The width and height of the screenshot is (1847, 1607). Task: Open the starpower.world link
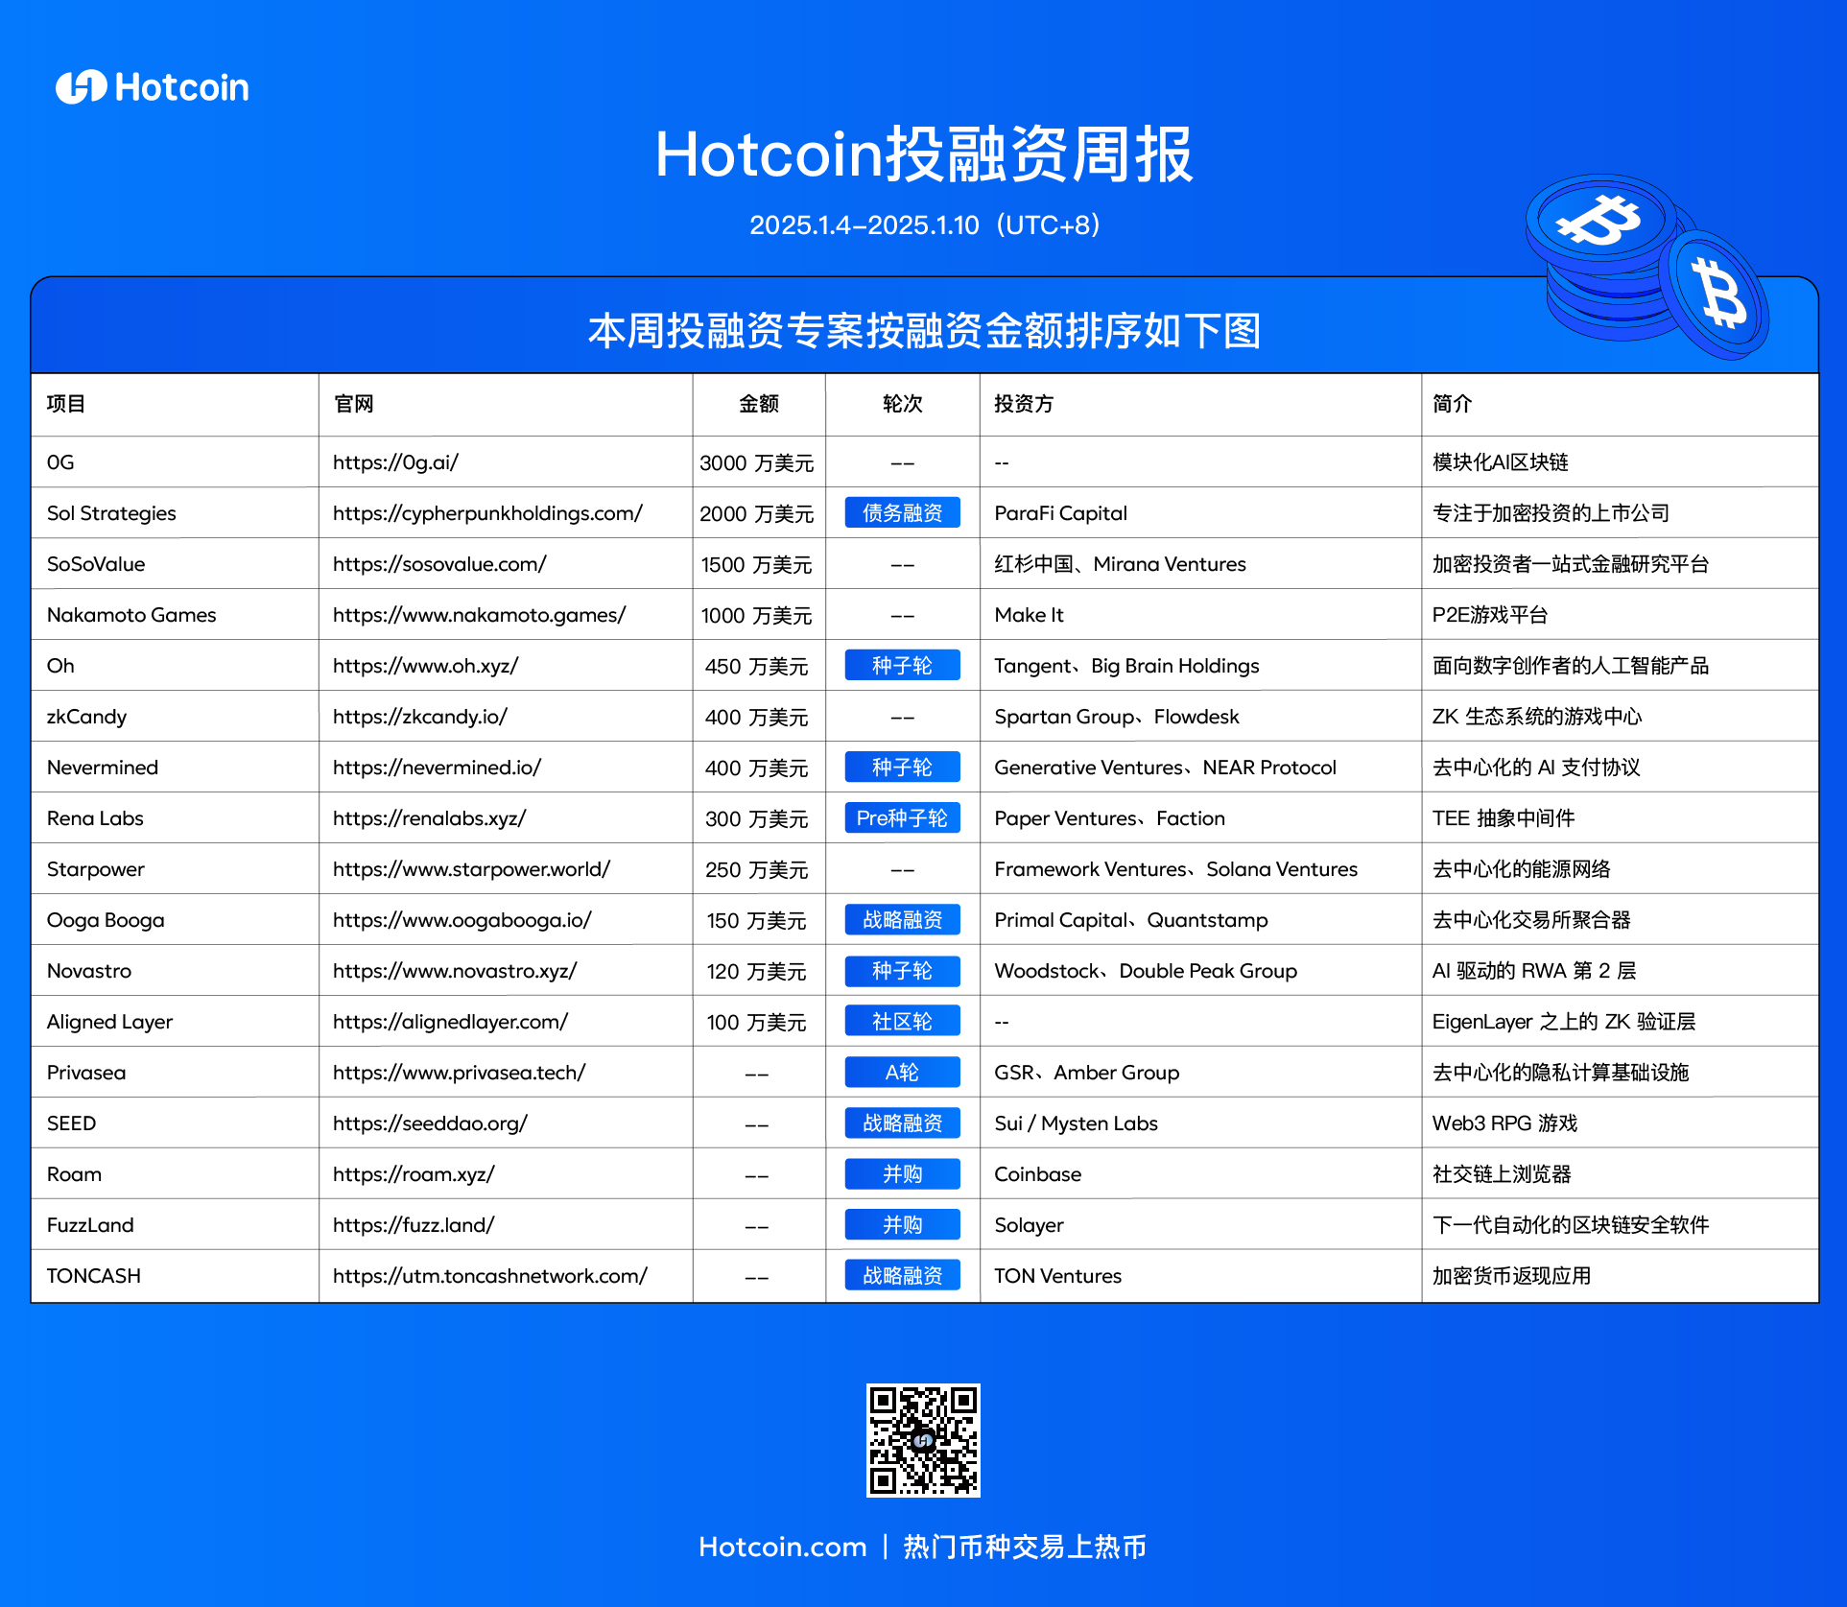coord(471,869)
